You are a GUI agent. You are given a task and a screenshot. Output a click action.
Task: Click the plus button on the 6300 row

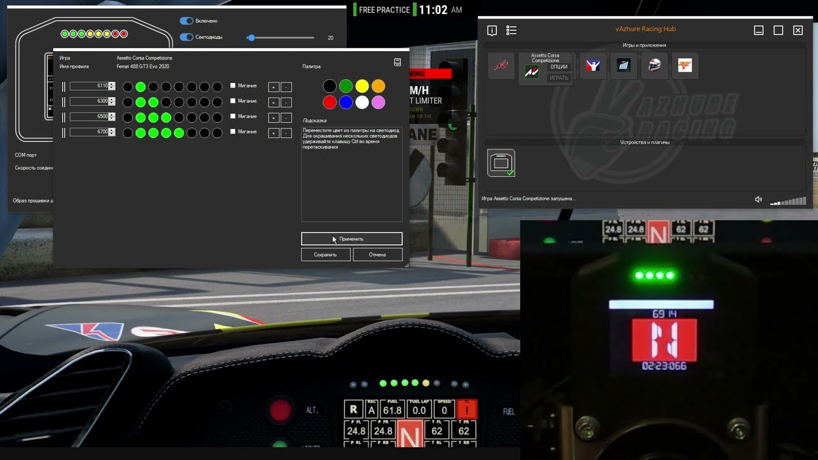[274, 102]
